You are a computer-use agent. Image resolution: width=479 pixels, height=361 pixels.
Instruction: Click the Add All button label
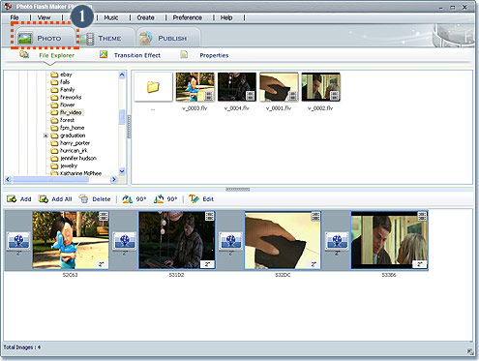[62, 199]
